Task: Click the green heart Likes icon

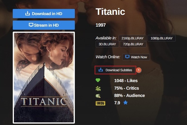Action: 98,81
